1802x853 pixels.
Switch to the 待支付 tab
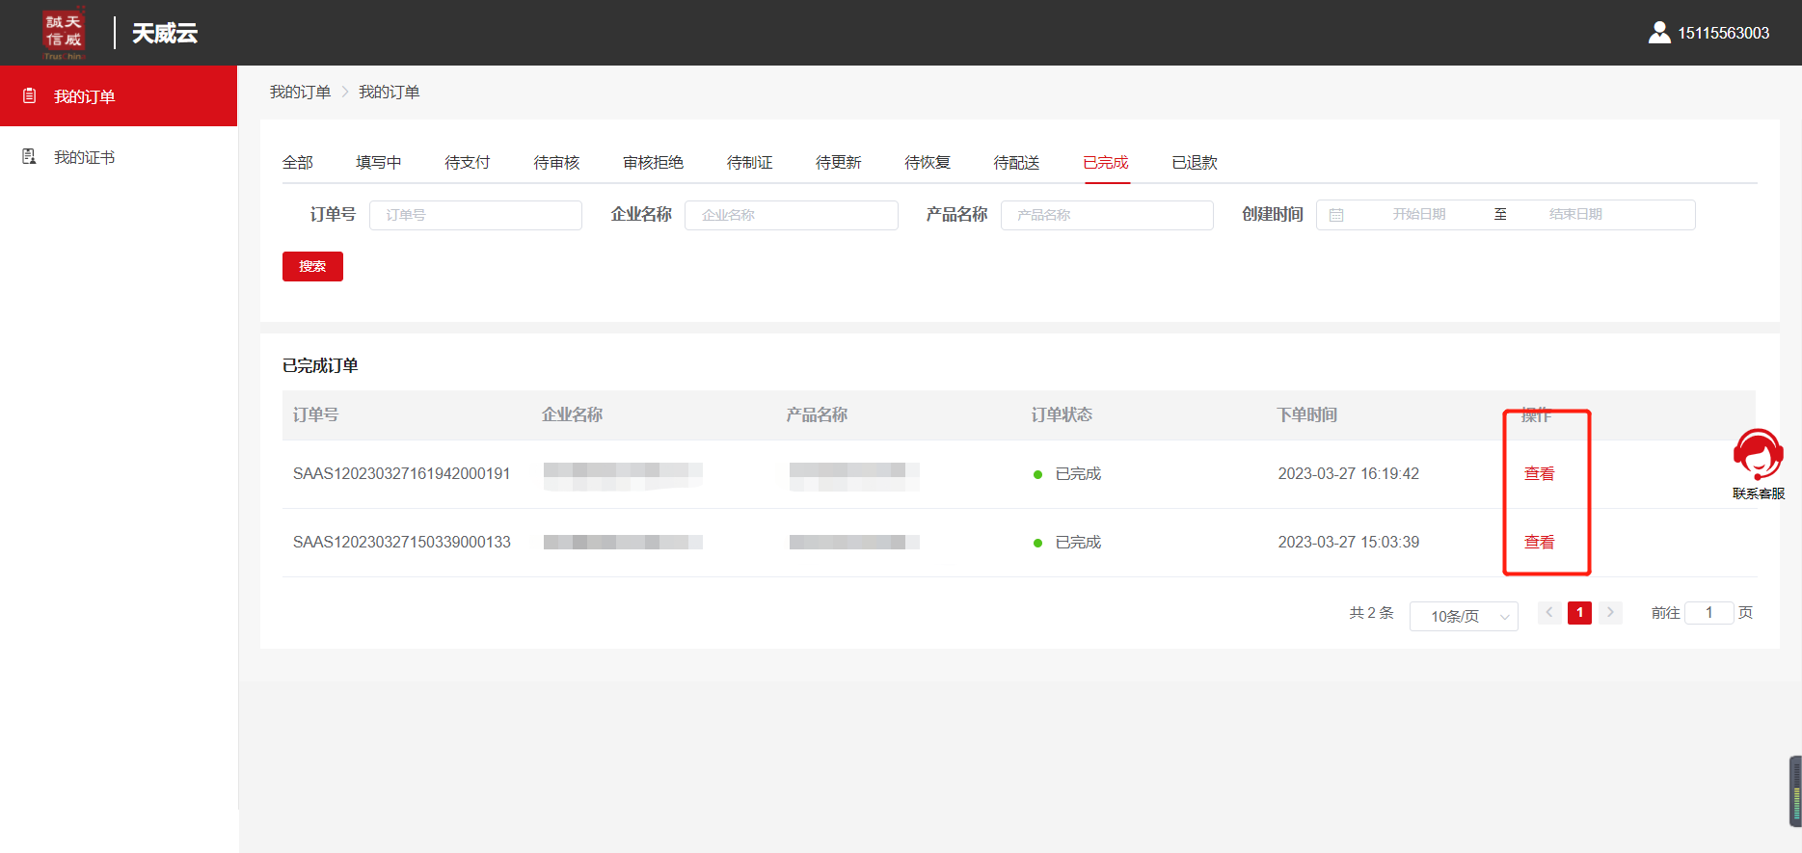[x=467, y=162]
